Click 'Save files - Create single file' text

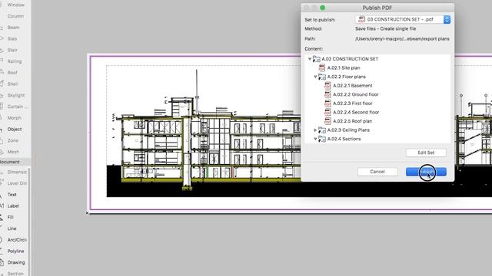(386, 29)
